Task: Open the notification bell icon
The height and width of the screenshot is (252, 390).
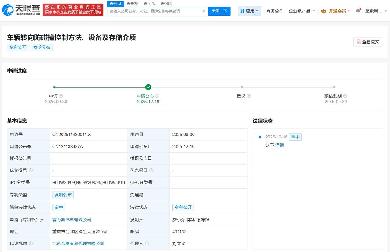Action: pyautogui.click(x=358, y=11)
